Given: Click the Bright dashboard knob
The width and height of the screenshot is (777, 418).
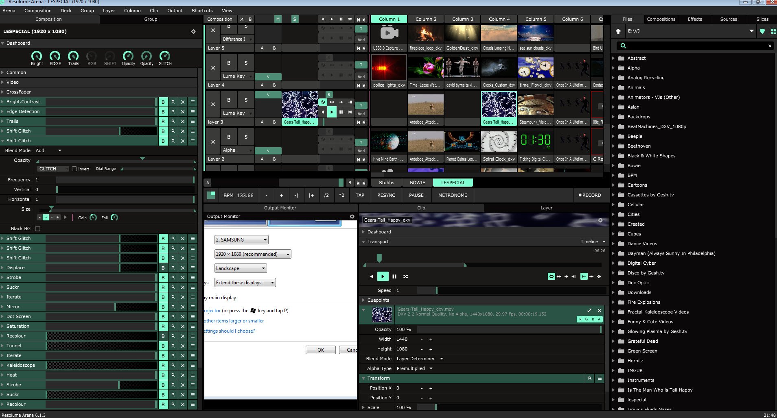Looking at the screenshot, I should pos(37,56).
